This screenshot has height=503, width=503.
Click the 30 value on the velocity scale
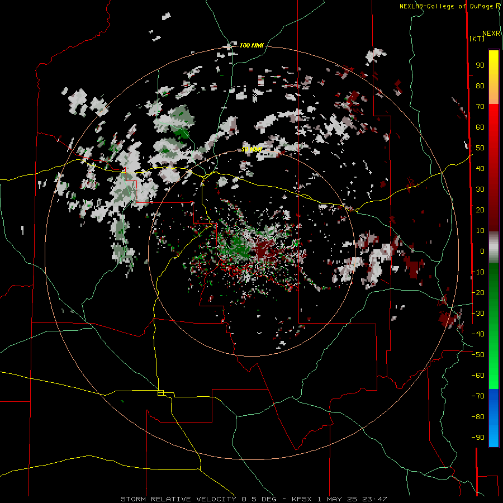point(480,189)
